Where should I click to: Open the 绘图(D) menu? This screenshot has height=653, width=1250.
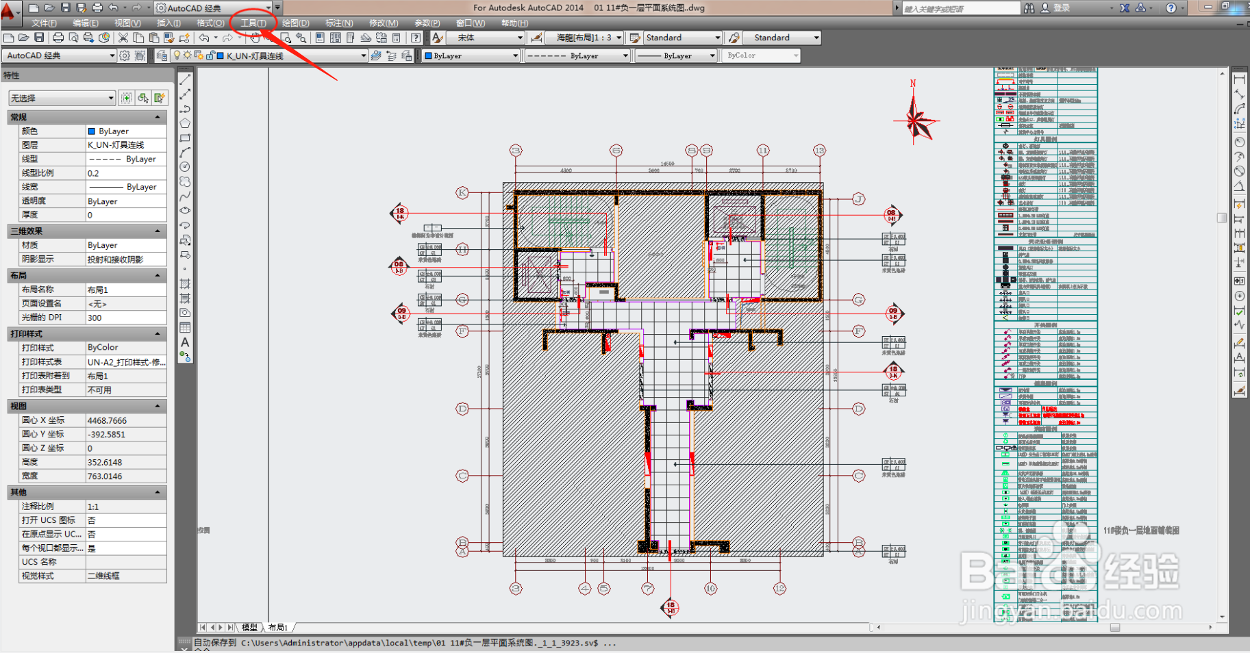pos(296,23)
